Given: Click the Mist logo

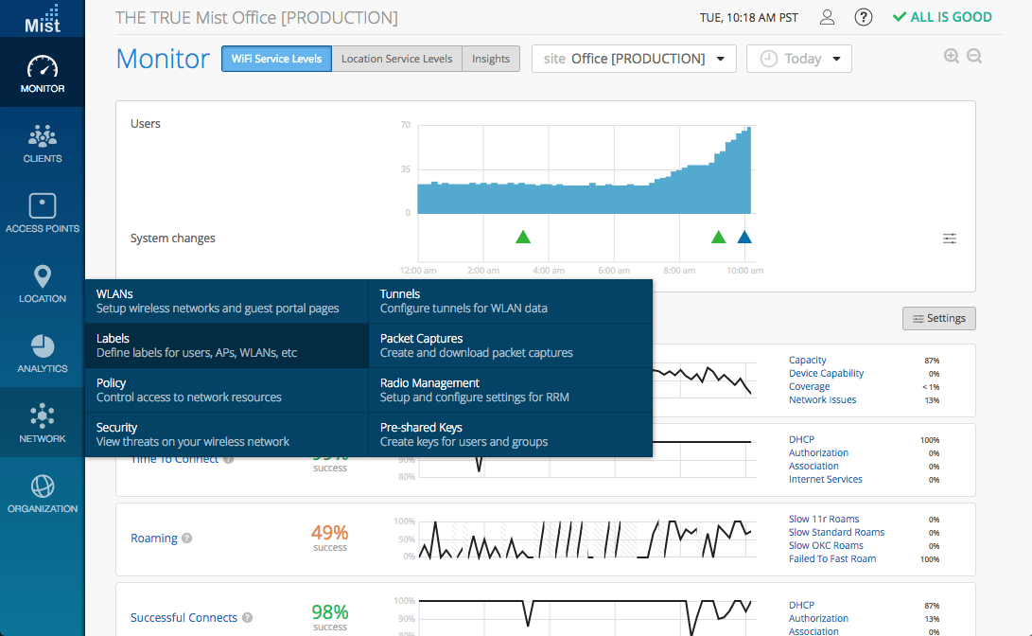Looking at the screenshot, I should pyautogui.click(x=43, y=18).
